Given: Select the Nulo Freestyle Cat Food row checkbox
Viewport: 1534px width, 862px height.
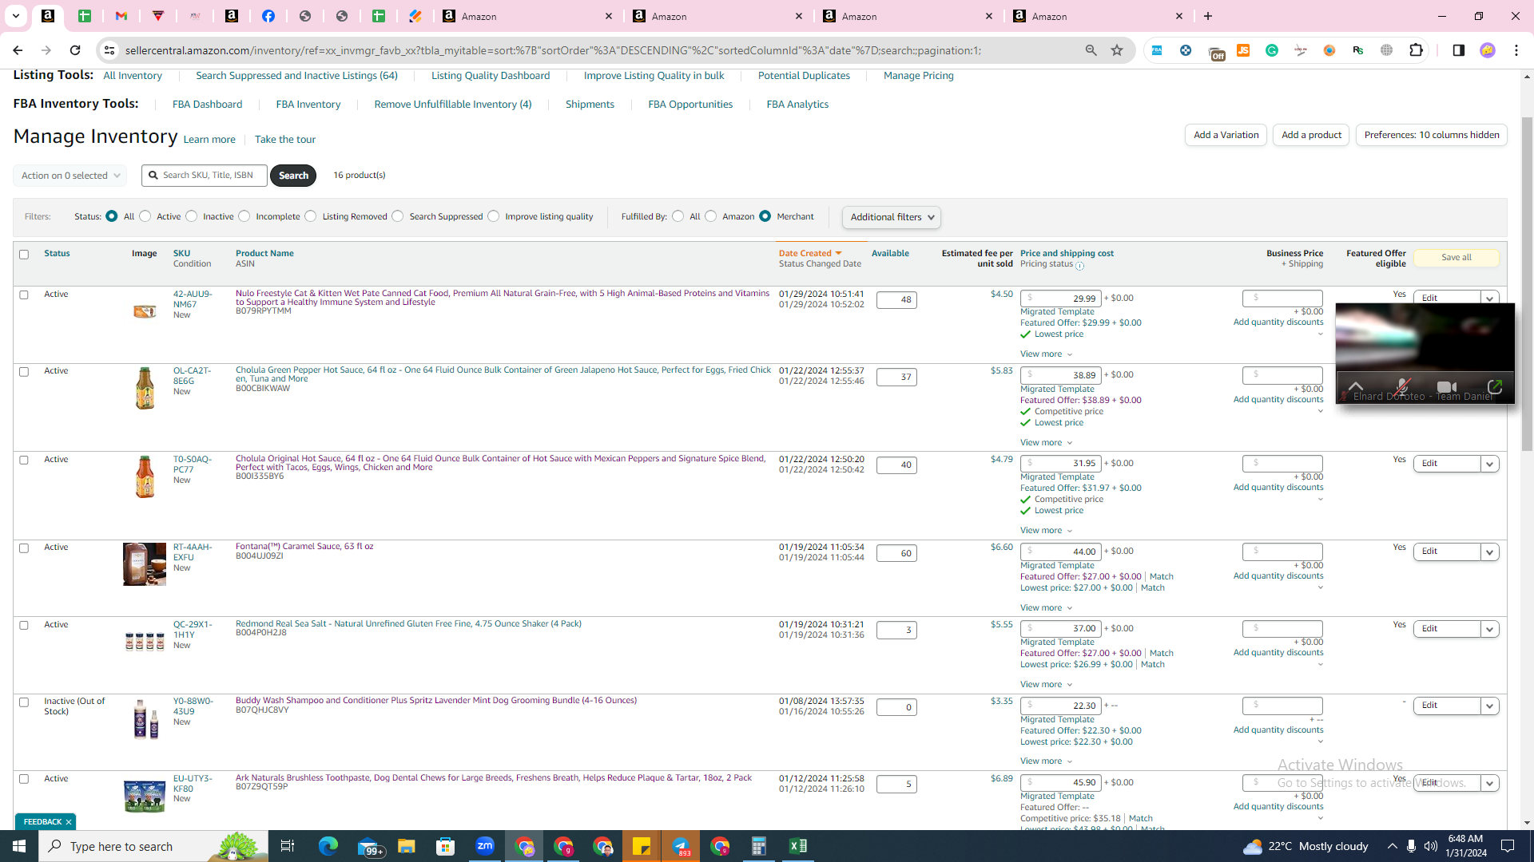Looking at the screenshot, I should (x=24, y=295).
